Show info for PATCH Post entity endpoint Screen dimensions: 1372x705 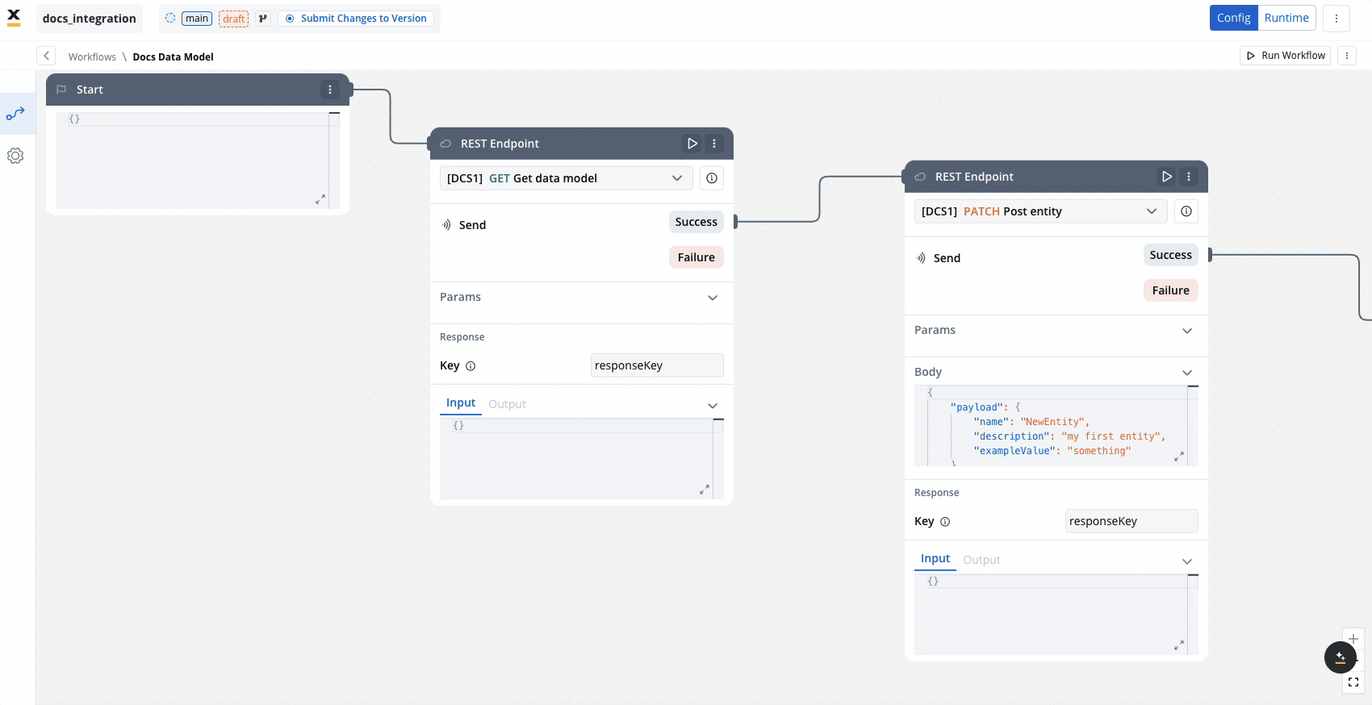coord(1186,211)
